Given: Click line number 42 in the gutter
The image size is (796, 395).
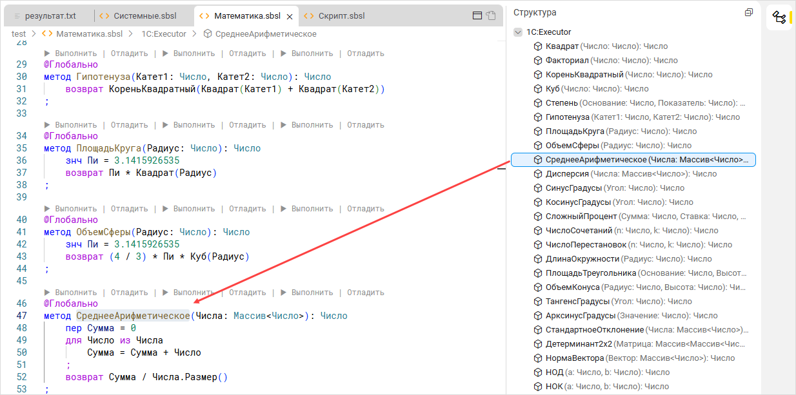Looking at the screenshot, I should [21, 245].
